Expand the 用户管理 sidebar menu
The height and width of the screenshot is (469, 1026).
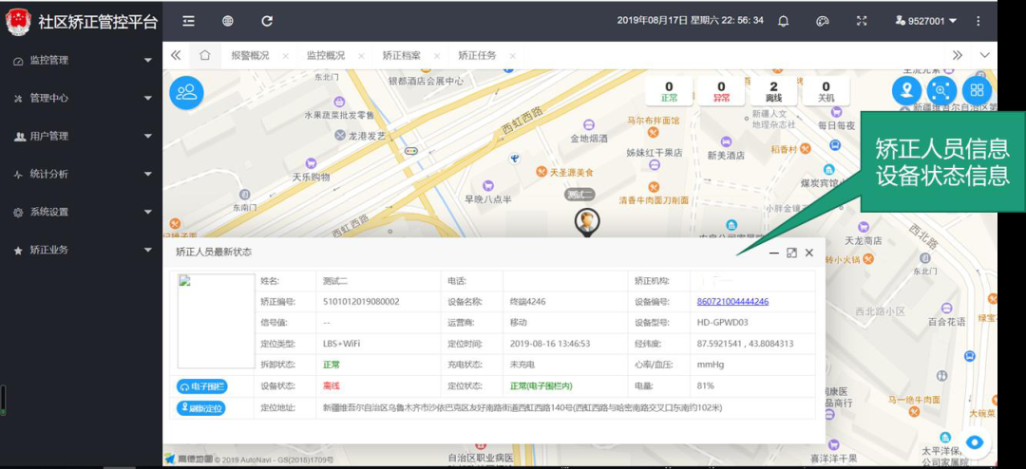[81, 136]
